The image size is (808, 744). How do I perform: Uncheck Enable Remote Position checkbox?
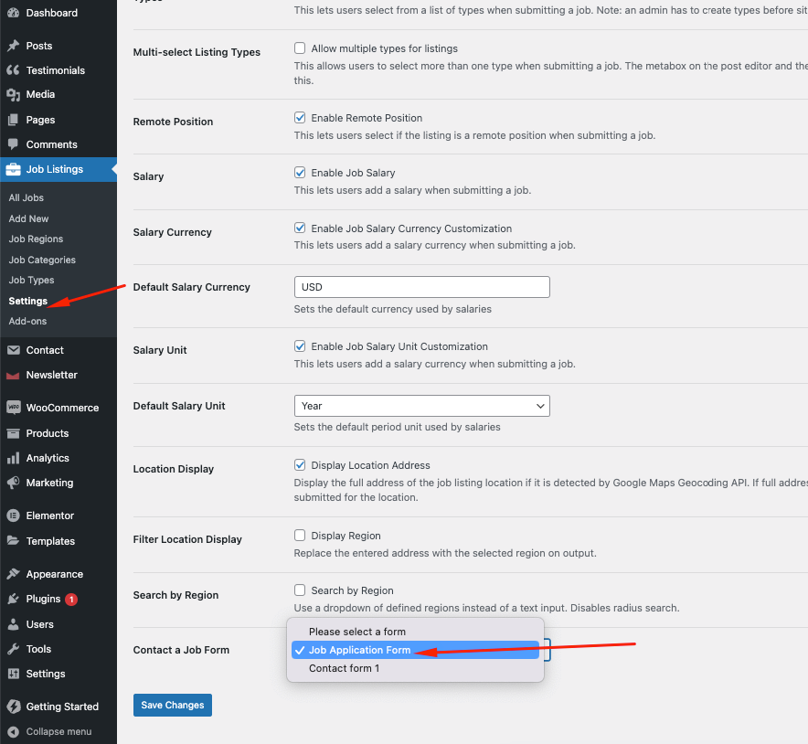300,118
